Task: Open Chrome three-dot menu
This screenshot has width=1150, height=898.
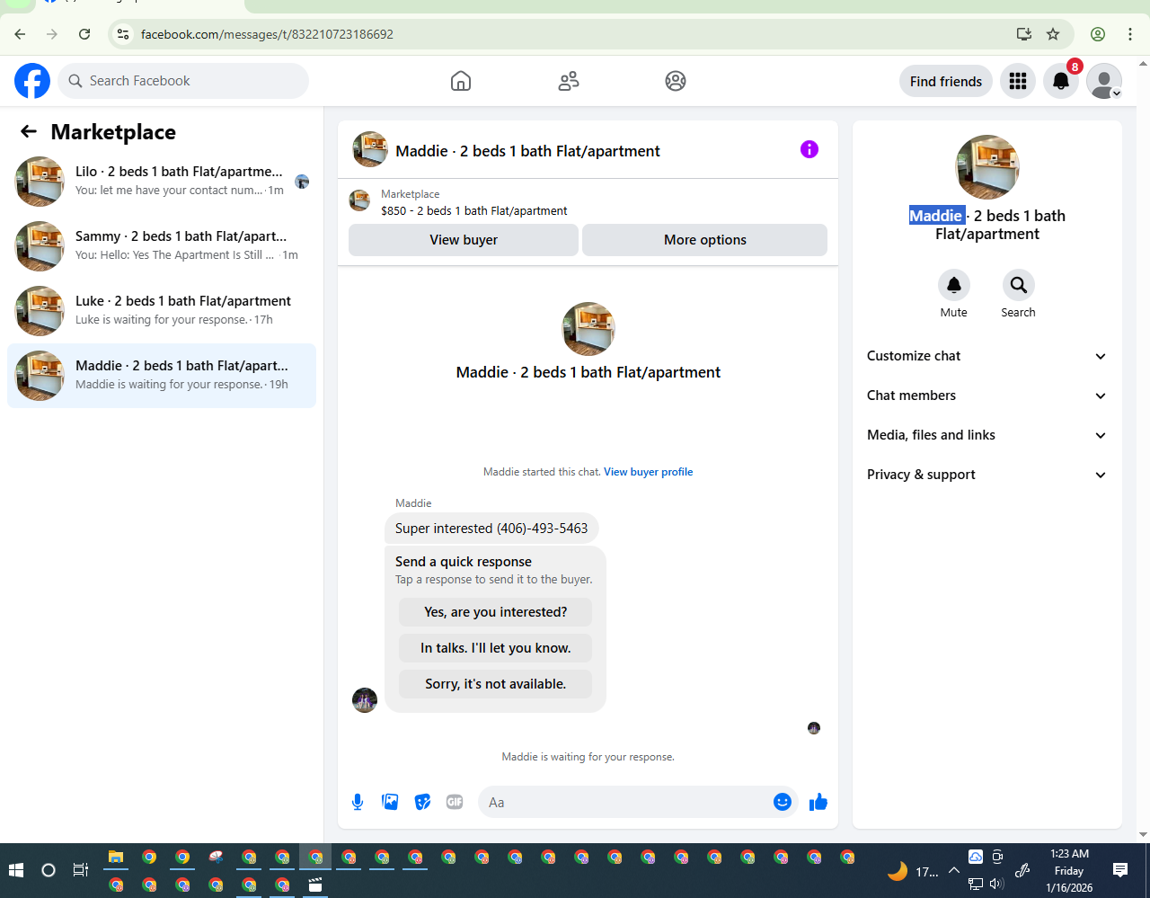Action: 1130,34
